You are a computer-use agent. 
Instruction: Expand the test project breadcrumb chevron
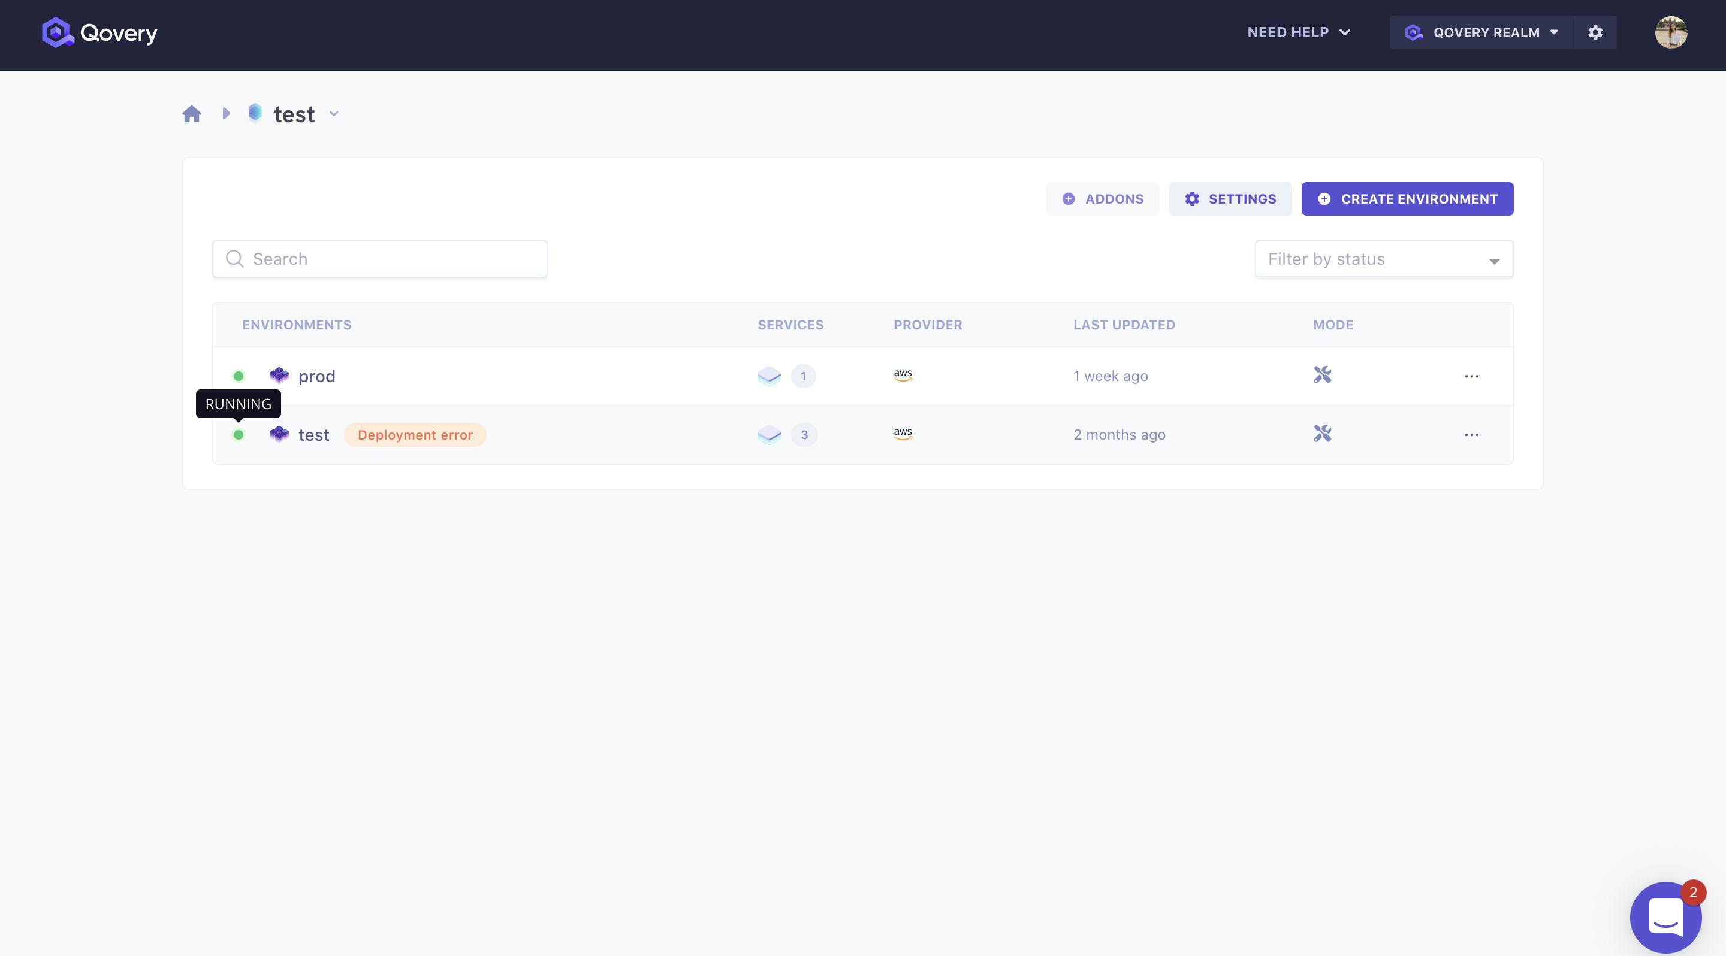(334, 114)
